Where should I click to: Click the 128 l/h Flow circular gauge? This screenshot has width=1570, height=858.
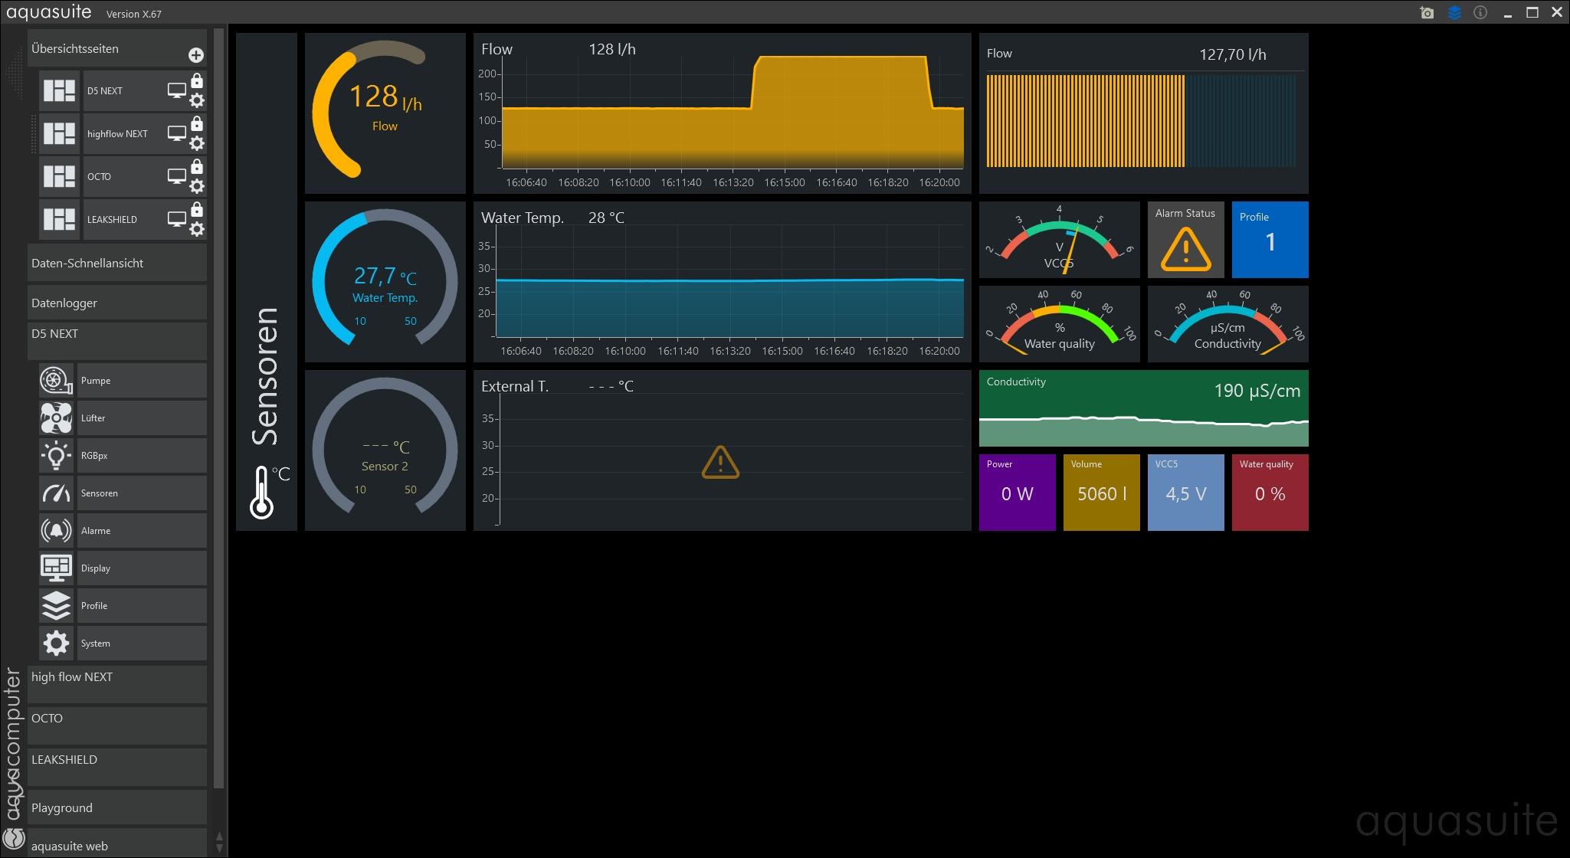[385, 113]
